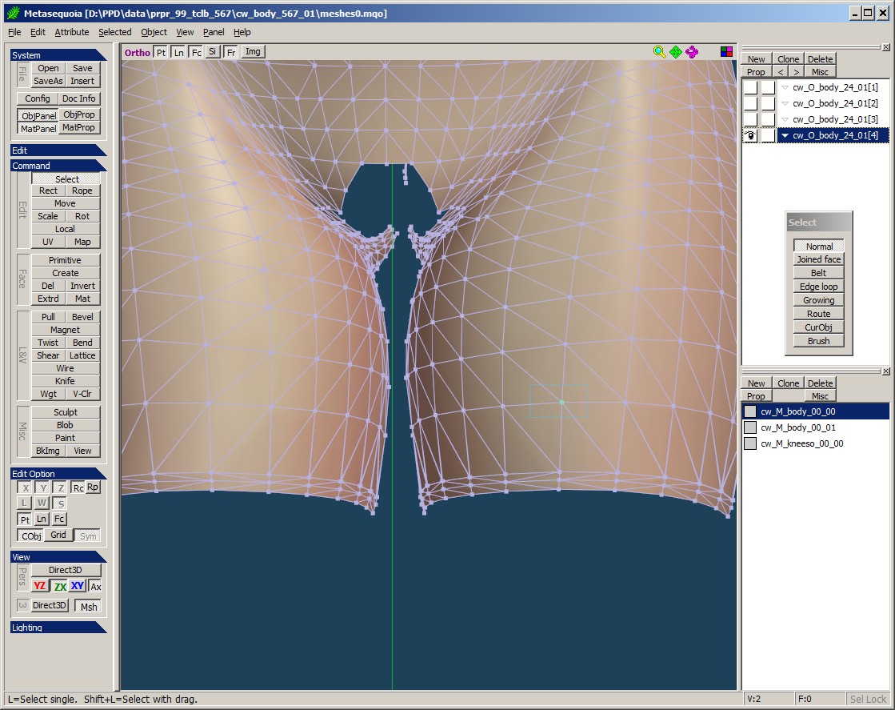Switch to the blue XY view plane

click(x=77, y=586)
